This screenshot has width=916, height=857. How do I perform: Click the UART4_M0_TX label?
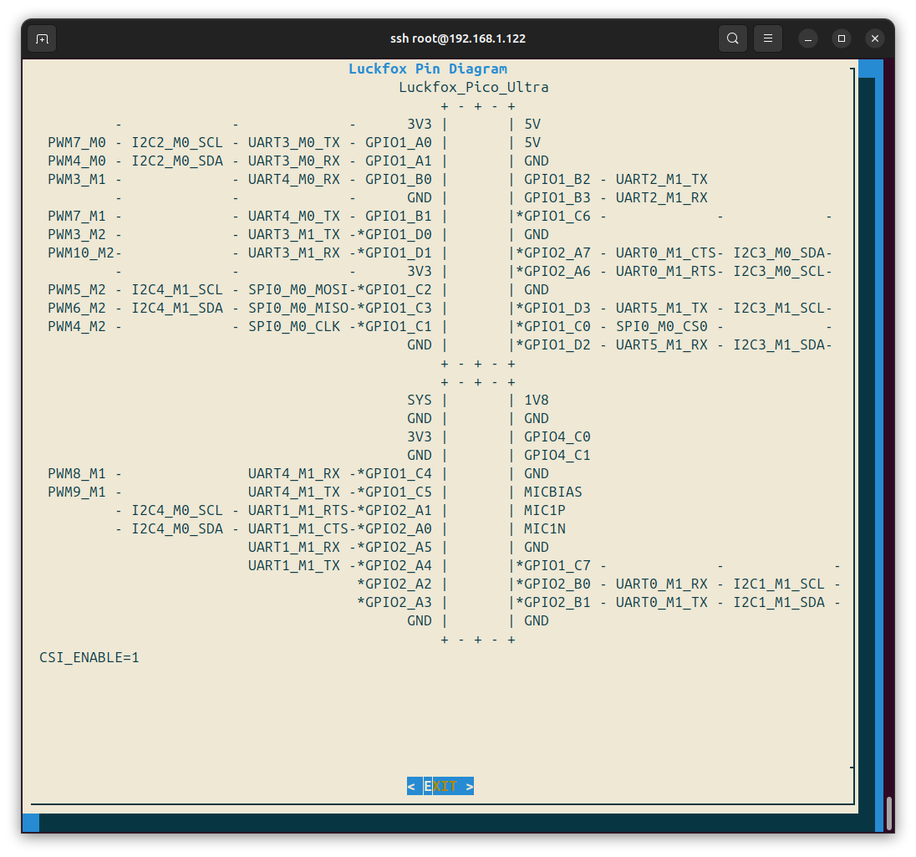point(294,217)
